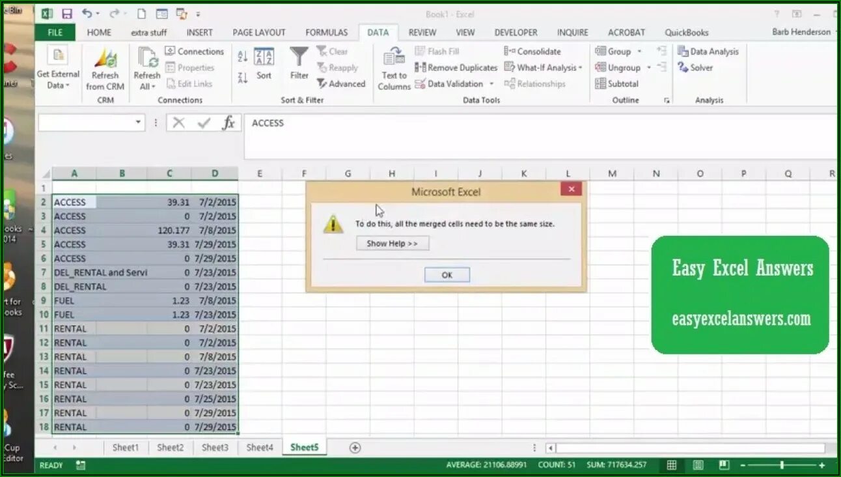Screen dimensions: 841x477
Task: Click the formula bar showing ACCESS
Action: [x=540, y=137]
